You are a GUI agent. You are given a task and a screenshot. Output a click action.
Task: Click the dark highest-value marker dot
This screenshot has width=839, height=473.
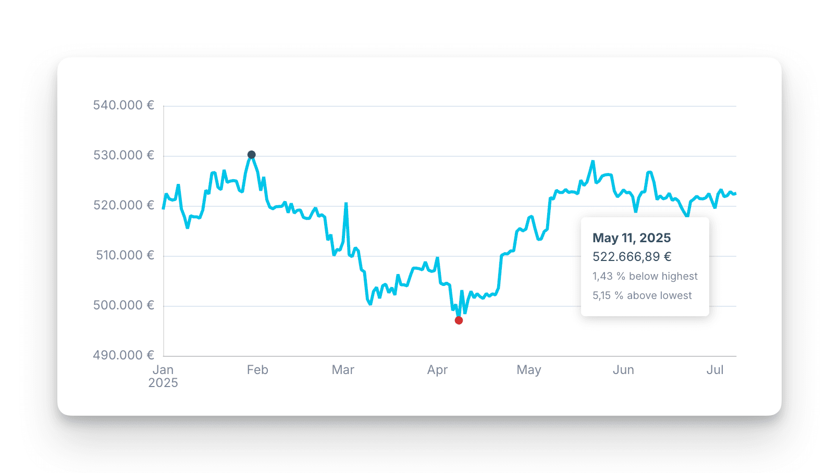[251, 155]
